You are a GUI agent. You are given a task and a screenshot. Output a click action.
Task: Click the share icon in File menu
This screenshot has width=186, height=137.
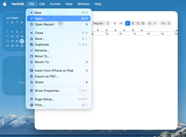tap(31, 82)
